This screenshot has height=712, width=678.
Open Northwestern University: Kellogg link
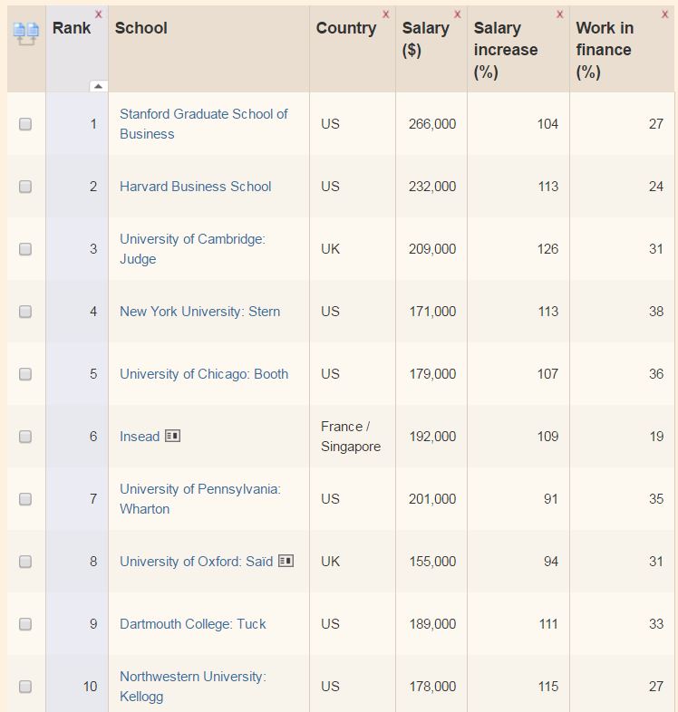pos(193,686)
